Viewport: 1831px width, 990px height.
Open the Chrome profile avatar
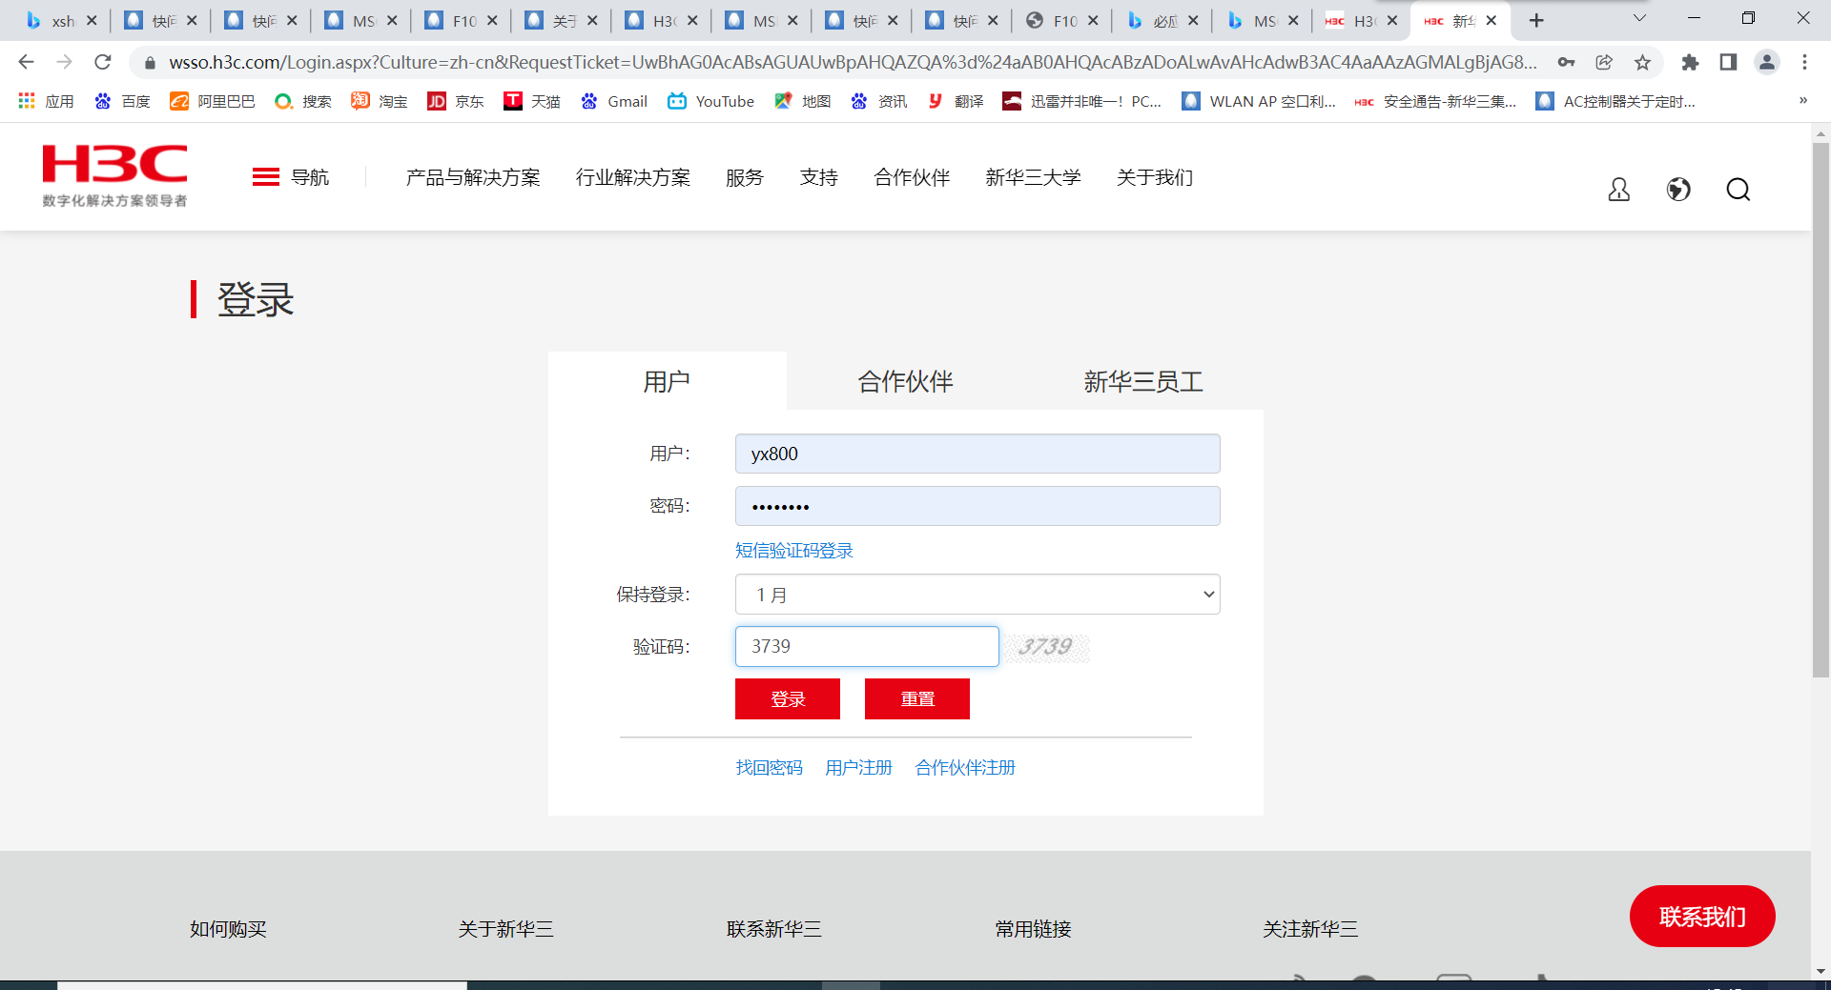point(1767,62)
